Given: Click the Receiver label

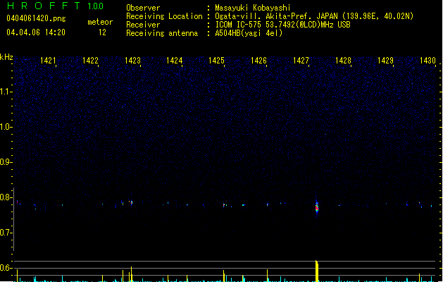Looking at the screenshot, I should click(143, 25).
